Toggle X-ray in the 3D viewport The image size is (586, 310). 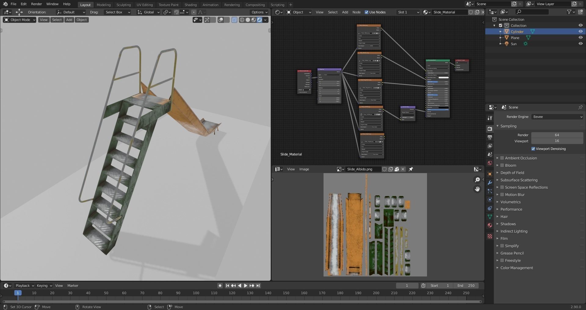click(234, 20)
